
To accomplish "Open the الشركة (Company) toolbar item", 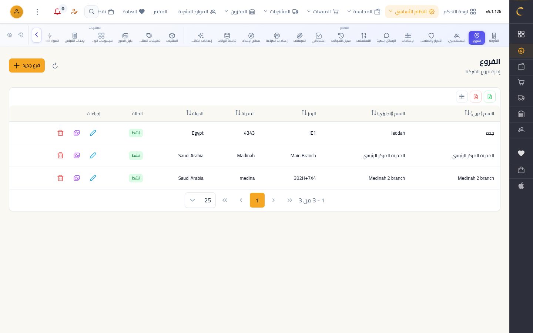I will (x=494, y=37).
